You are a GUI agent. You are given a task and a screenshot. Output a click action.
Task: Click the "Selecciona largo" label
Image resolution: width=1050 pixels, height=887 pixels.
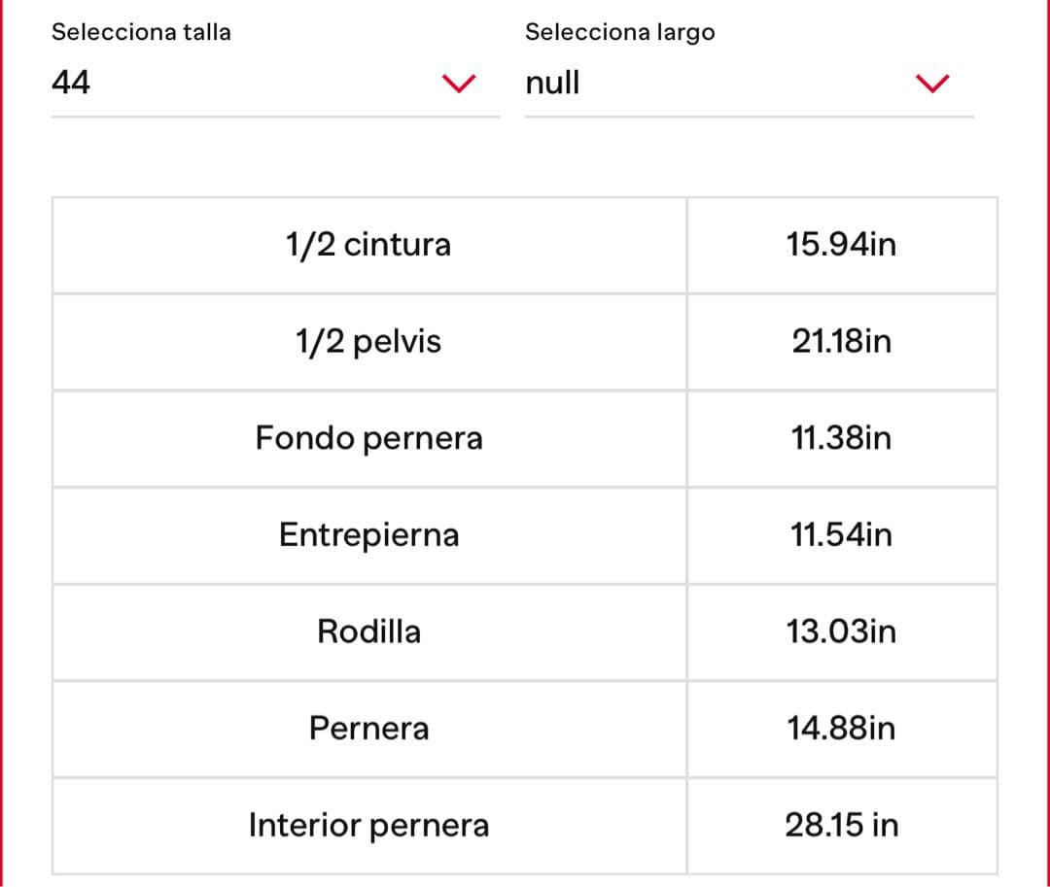tap(619, 32)
